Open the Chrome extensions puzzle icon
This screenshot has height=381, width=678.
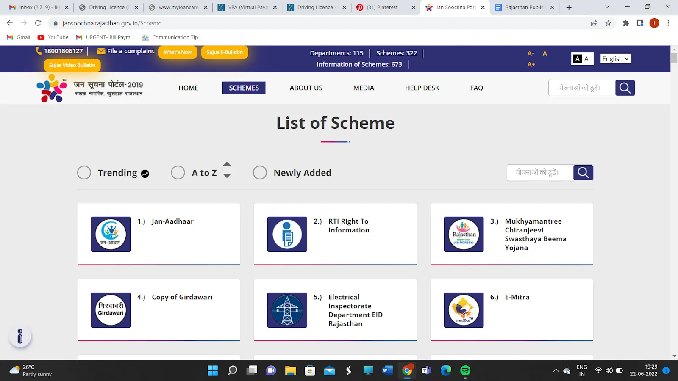coord(626,23)
